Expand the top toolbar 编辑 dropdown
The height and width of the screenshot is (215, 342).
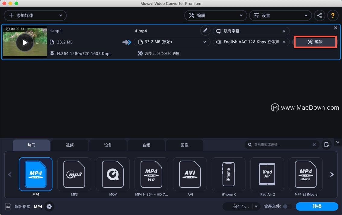pyautogui.click(x=216, y=15)
